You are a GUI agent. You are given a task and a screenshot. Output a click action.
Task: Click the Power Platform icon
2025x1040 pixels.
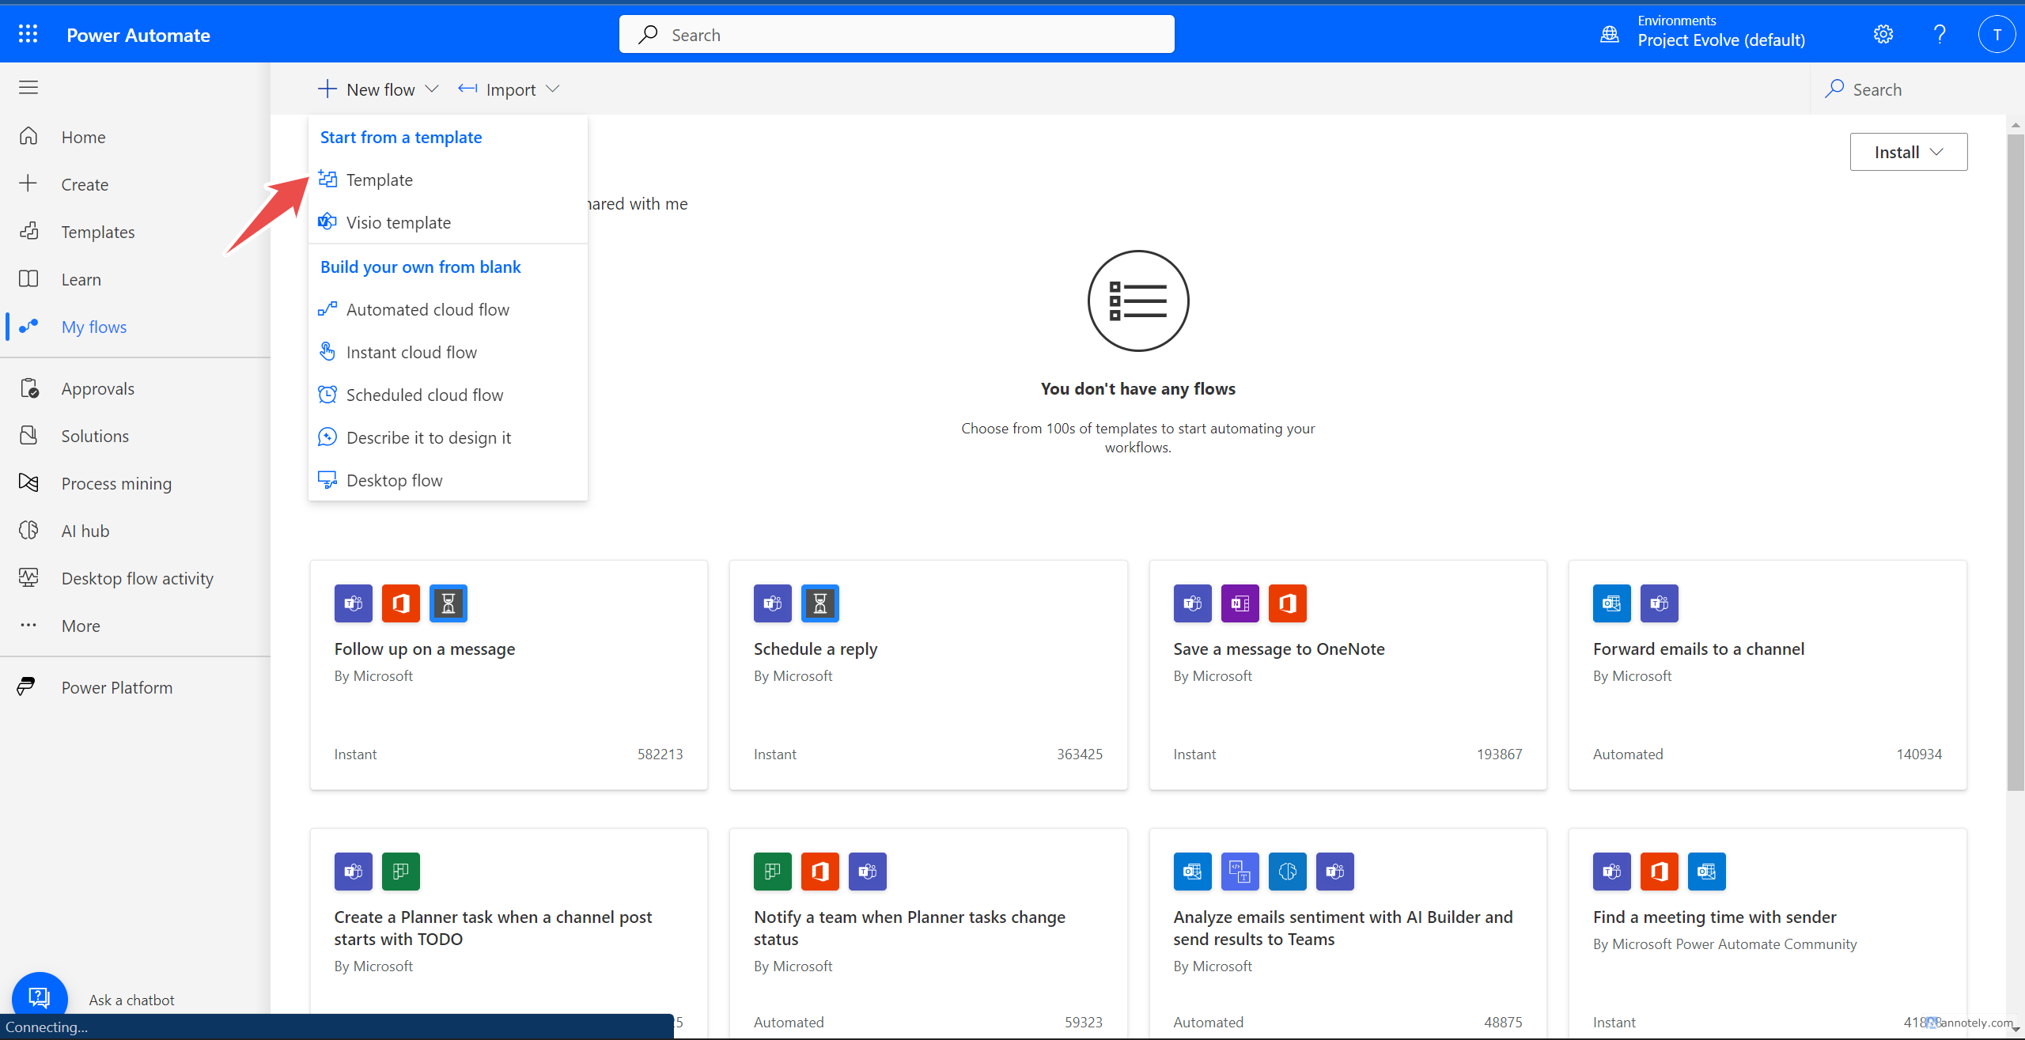coord(26,687)
